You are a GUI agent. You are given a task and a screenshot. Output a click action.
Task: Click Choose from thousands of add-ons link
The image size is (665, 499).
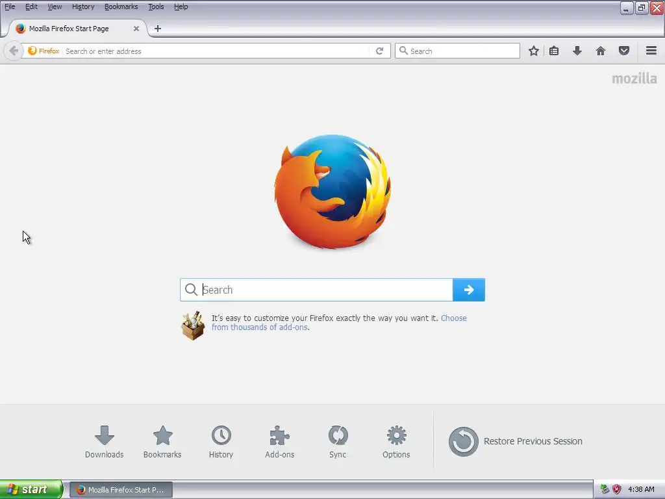[x=339, y=322]
